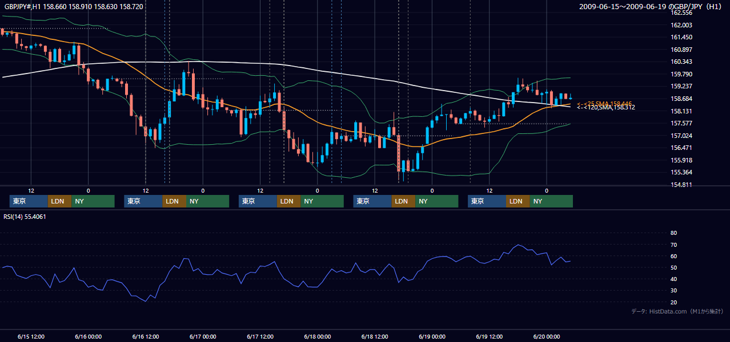Click price axis value 155.918

(681, 160)
